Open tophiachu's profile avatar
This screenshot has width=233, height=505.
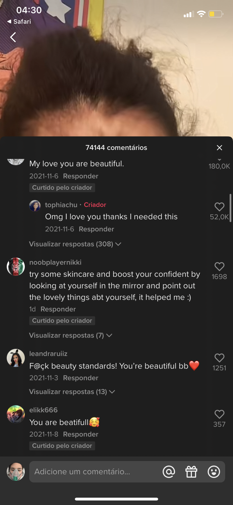coord(35,206)
